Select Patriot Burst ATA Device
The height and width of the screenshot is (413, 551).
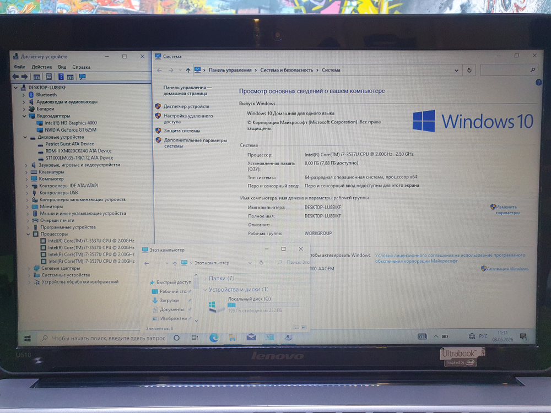[x=69, y=144]
